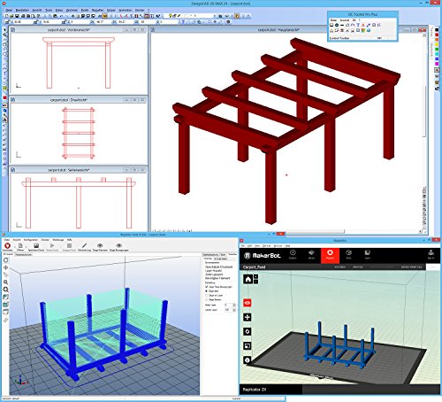The height and width of the screenshot is (402, 442).
Task: Select the move view arrows icon in Repetier
Action: tap(5, 267)
